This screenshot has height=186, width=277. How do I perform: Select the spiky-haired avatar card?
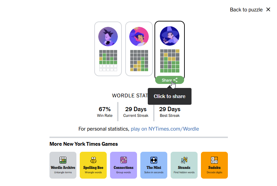point(108,49)
